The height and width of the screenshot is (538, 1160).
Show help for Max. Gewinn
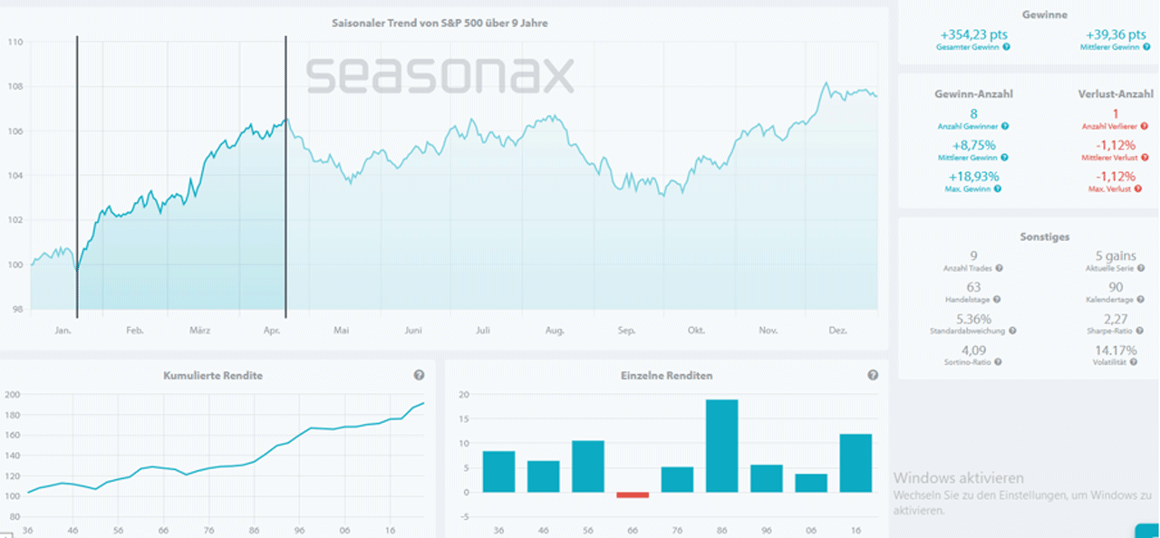pos(998,188)
